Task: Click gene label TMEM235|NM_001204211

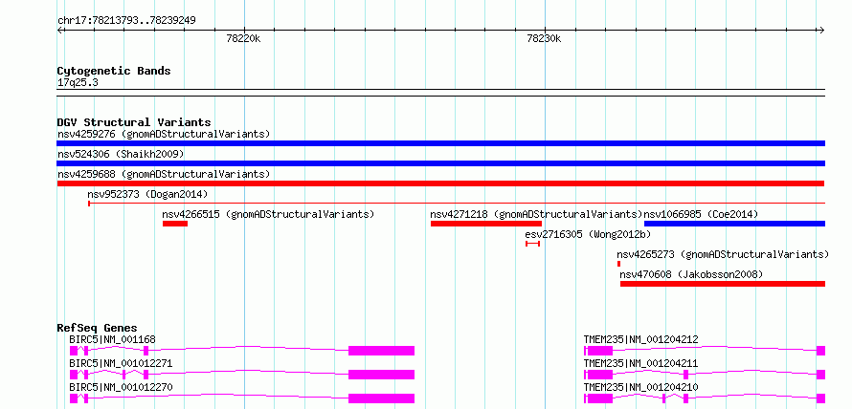Action: tap(641, 363)
